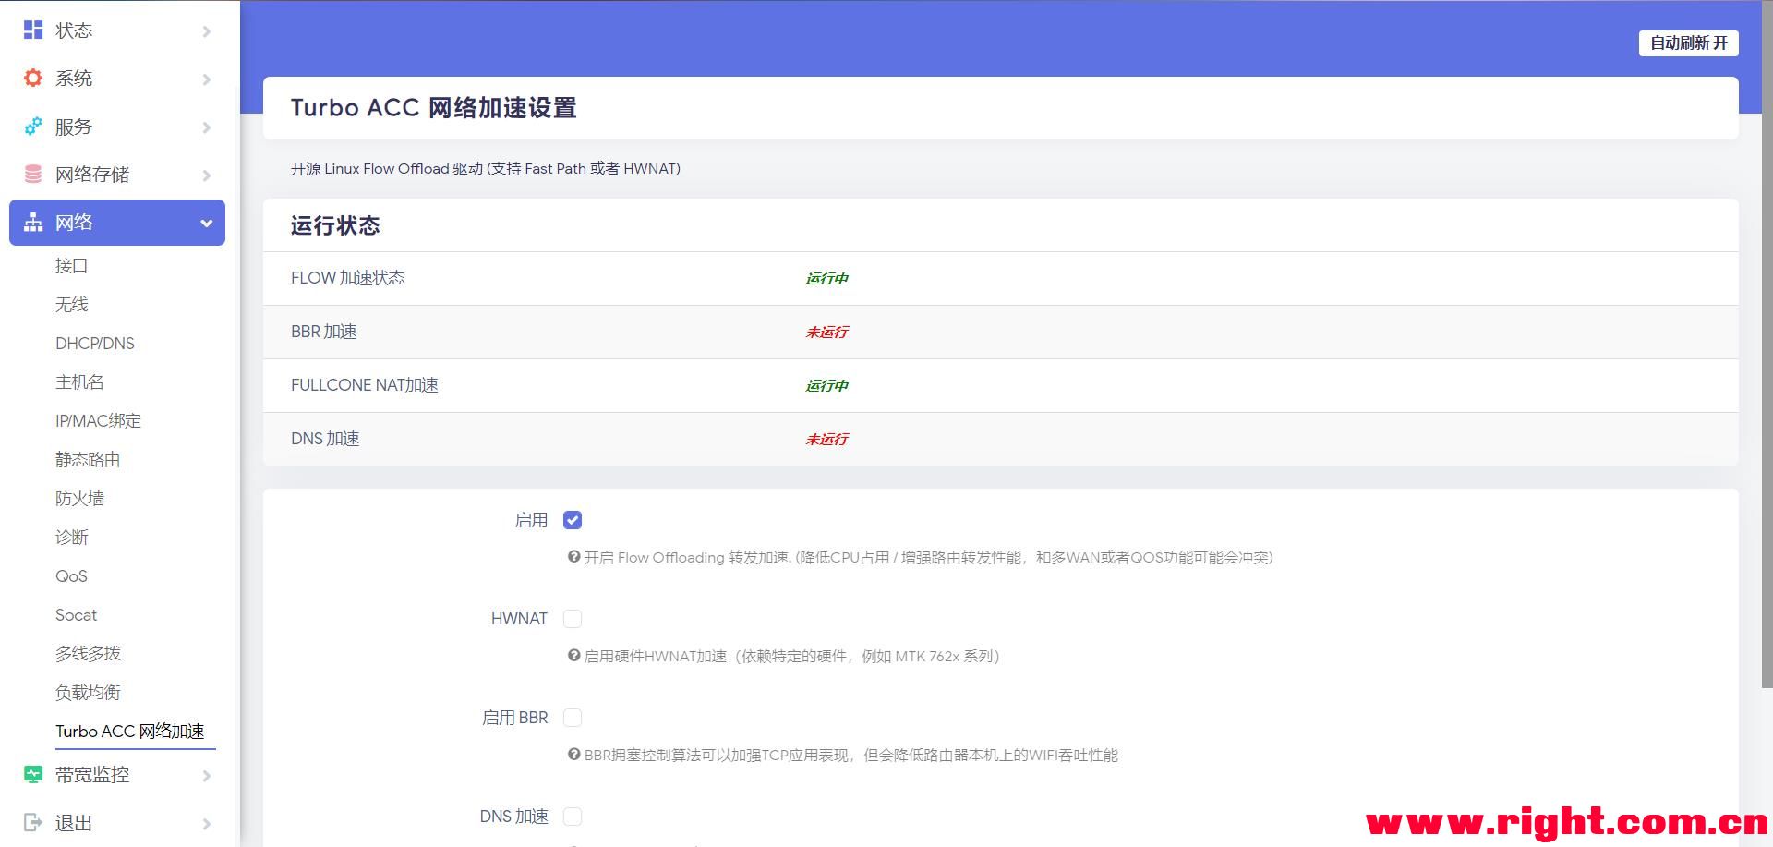Tick the 启用 BBR checkbox
The image size is (1773, 847).
573,718
